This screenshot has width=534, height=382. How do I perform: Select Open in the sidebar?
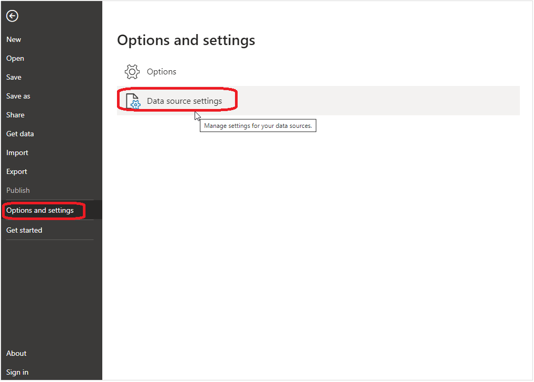click(15, 59)
